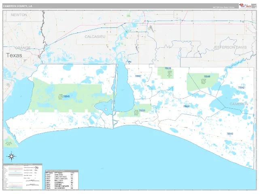
Task: Click ZIP label 70549 on the map
Action: [x=207, y=76]
